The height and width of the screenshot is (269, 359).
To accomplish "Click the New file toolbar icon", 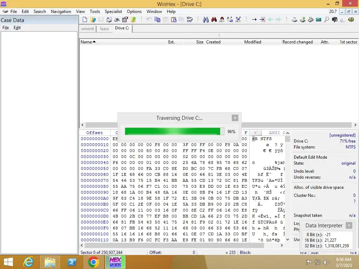I will pos(85,20).
